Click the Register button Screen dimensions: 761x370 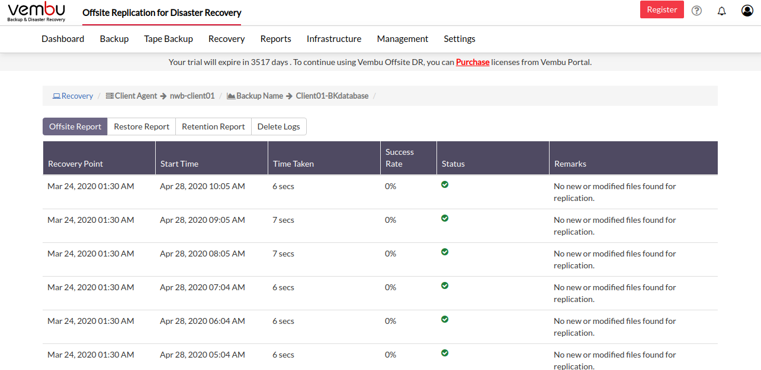pyautogui.click(x=662, y=9)
